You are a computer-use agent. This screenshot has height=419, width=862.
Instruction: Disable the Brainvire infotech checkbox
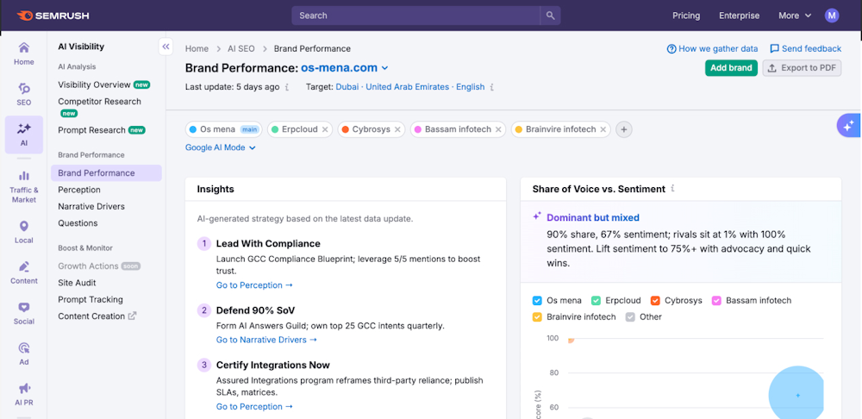[x=537, y=317]
